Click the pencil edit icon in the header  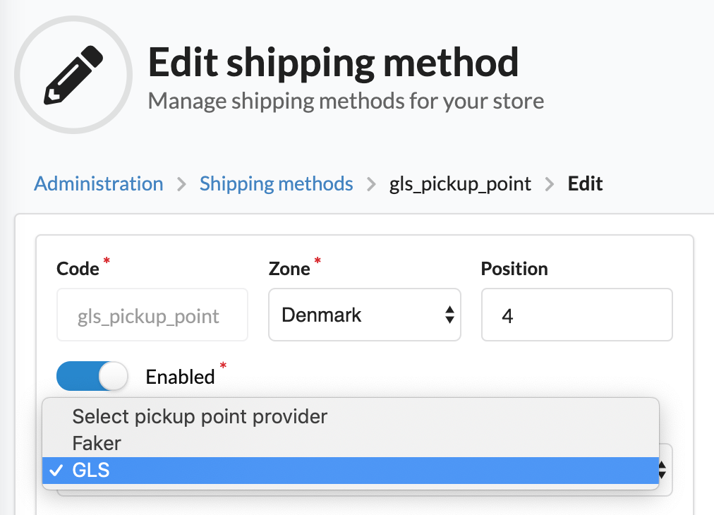(x=73, y=75)
